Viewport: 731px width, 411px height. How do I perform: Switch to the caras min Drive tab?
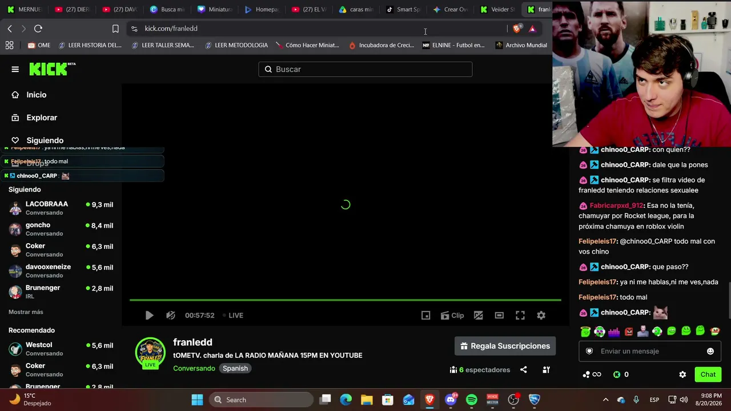(x=355, y=9)
